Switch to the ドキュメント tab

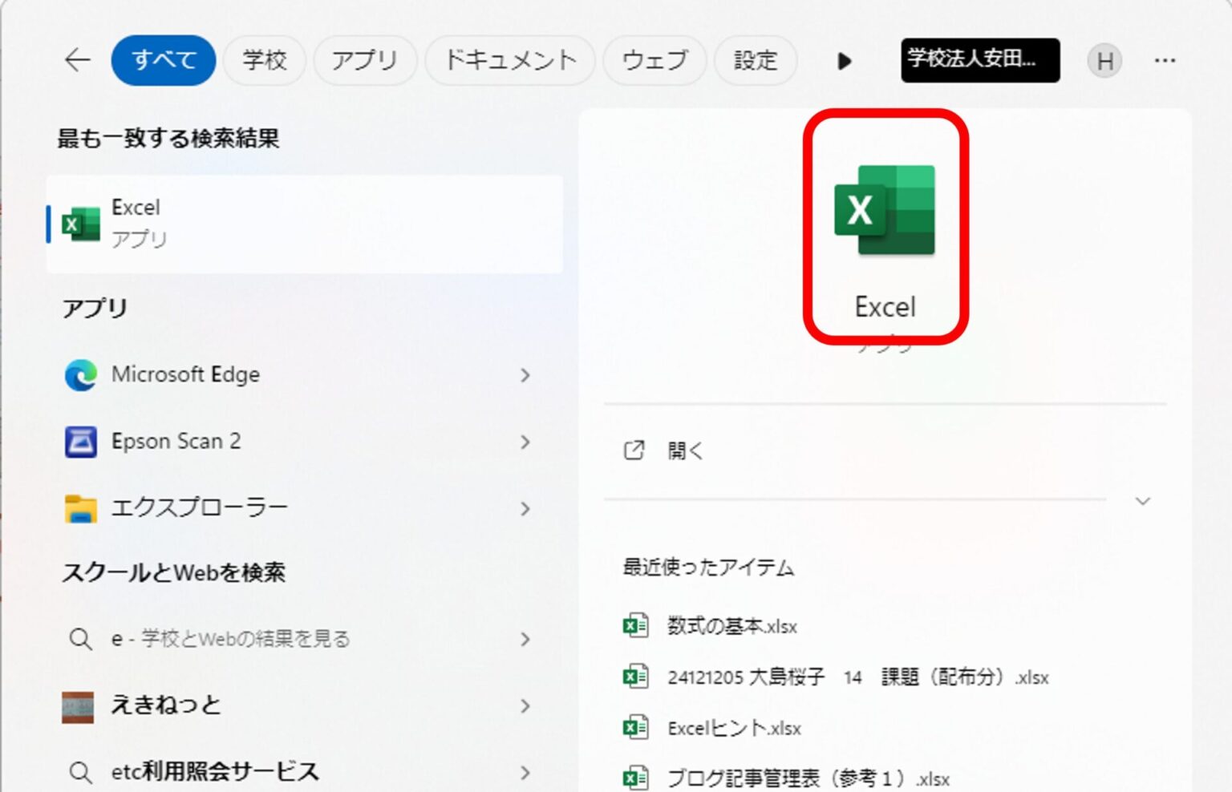(x=510, y=60)
